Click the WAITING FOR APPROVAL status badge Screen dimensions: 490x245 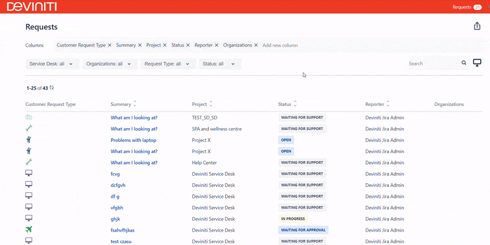pyautogui.click(x=303, y=230)
